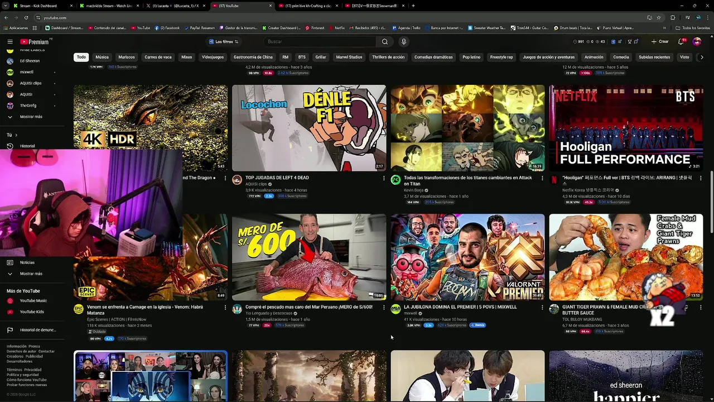Open the YouTube hamburger guide menu
The width and height of the screenshot is (714, 402).
(9, 41)
